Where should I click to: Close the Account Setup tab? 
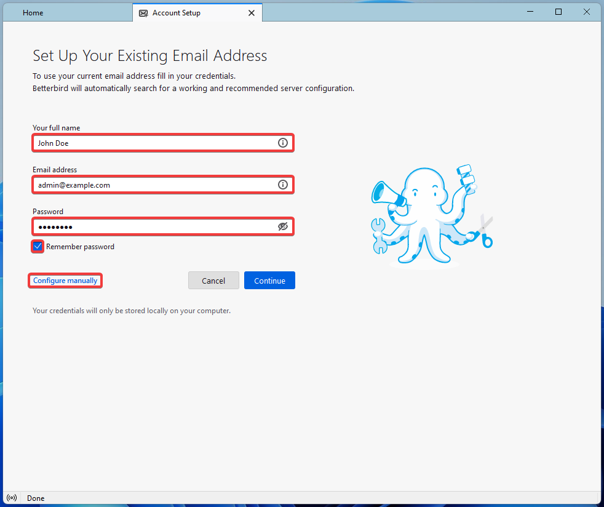251,13
